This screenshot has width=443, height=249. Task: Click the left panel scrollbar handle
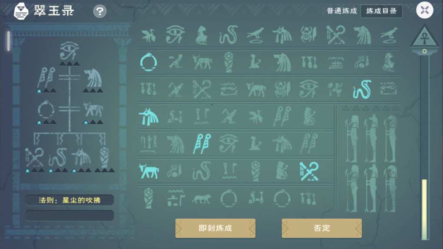click(9, 41)
